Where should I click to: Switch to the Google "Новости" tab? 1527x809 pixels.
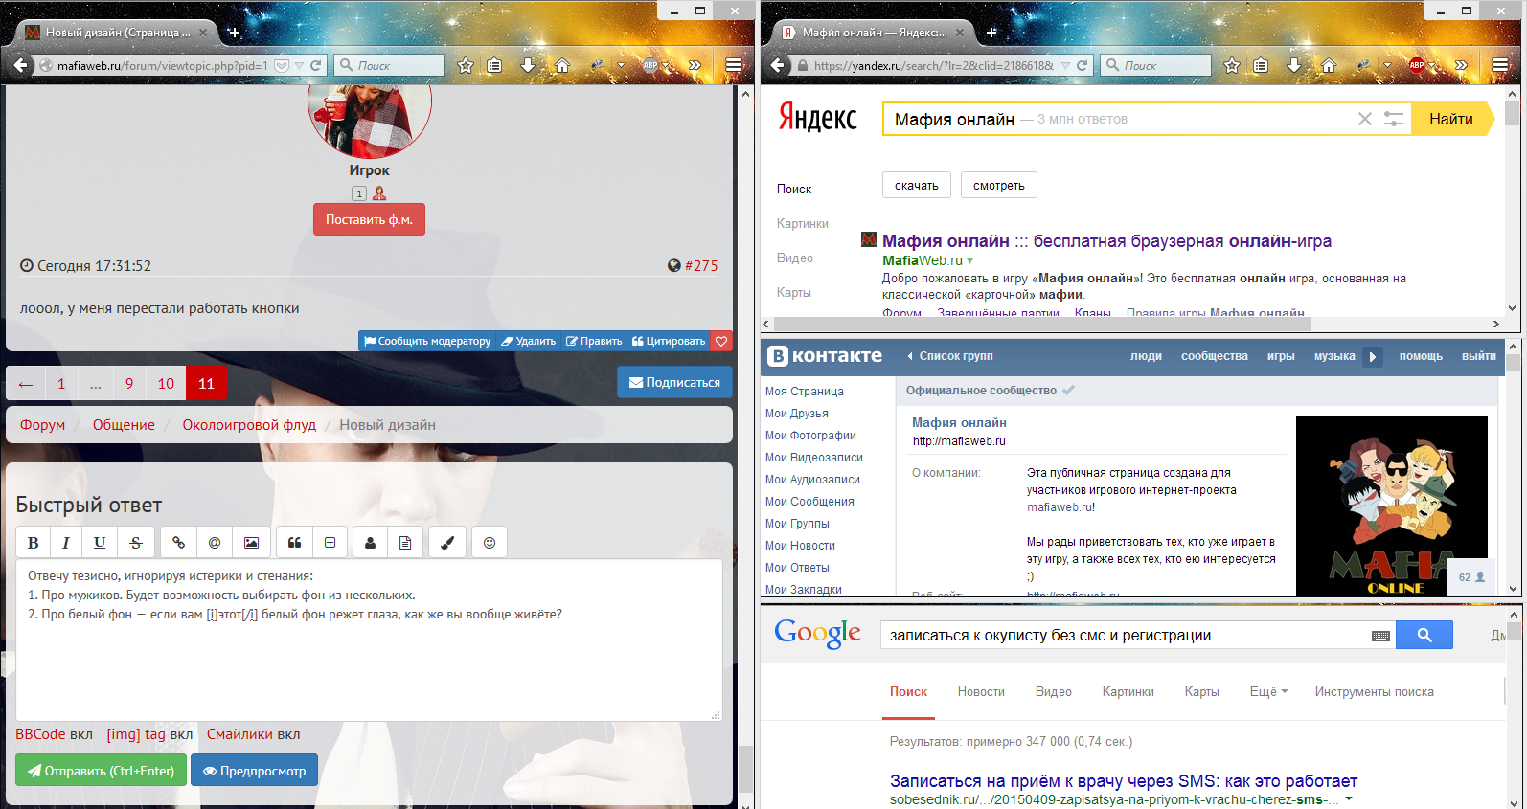(981, 692)
